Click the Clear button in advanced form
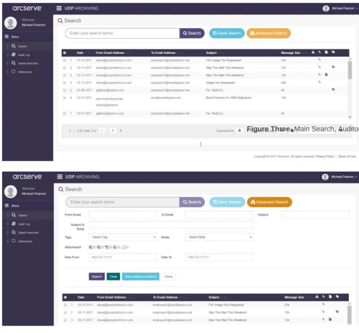The height and width of the screenshot is (333, 359). coord(113,277)
